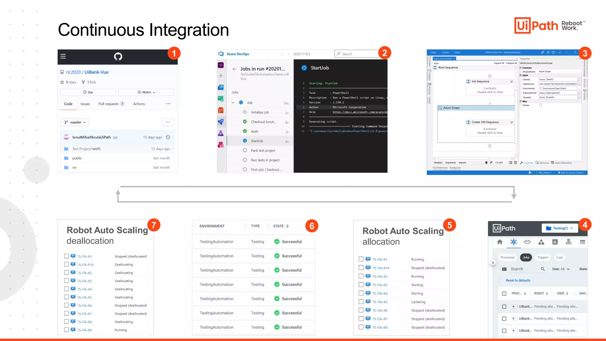Viewport: 606px width, 341px height.
Task: Click the Azure_ClientID input field
Action: [558, 79]
